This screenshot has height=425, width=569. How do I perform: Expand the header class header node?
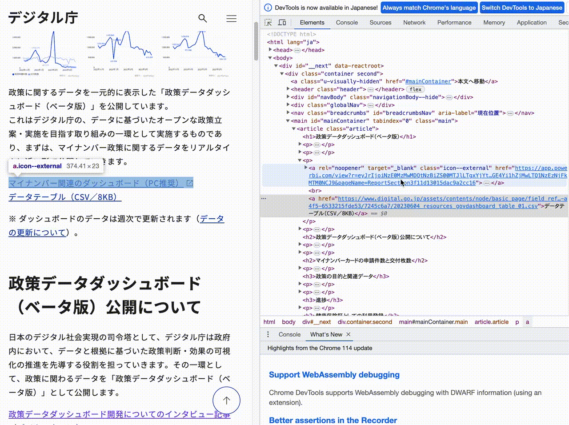(288, 89)
